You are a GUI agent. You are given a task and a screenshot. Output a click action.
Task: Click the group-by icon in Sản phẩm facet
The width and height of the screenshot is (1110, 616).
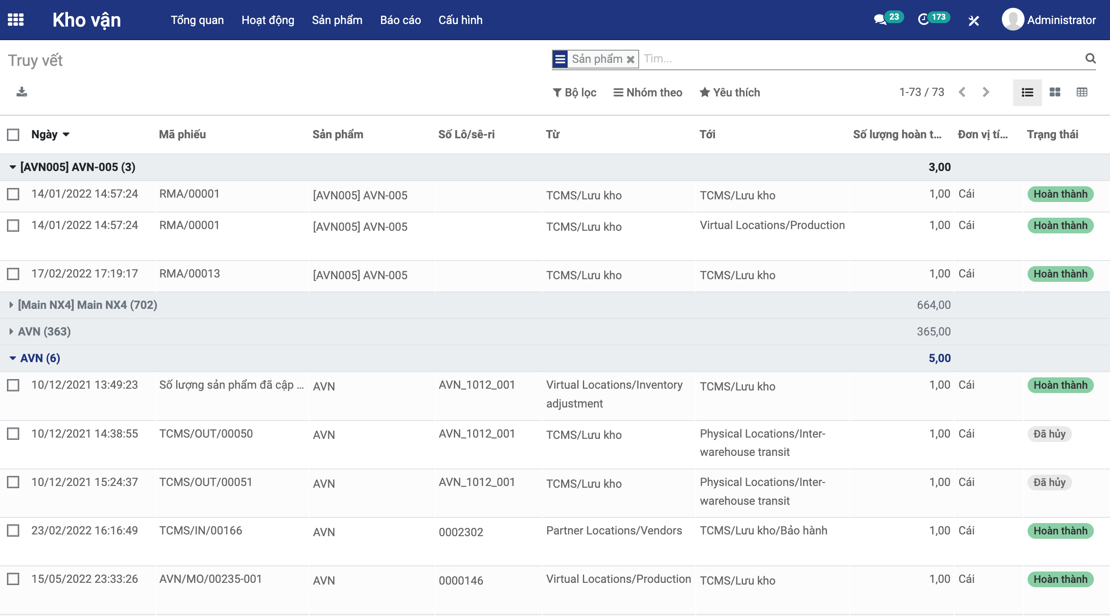[x=560, y=59]
